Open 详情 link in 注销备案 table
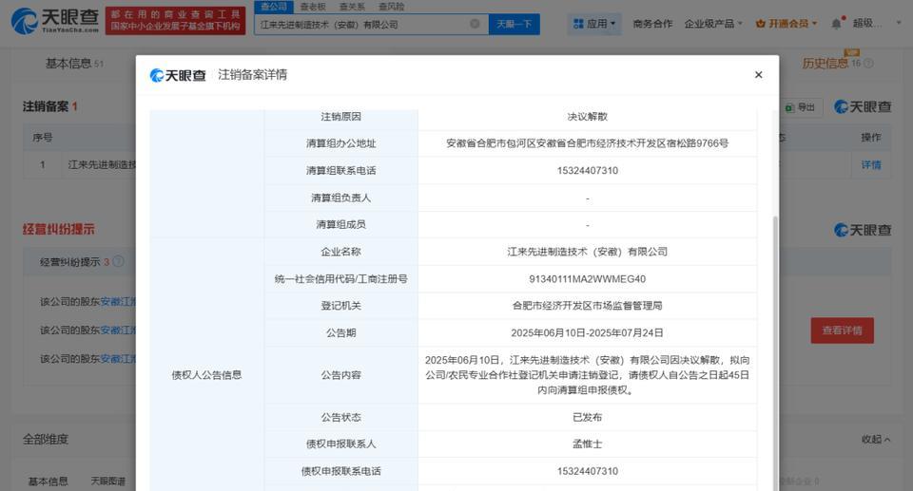 (871, 164)
